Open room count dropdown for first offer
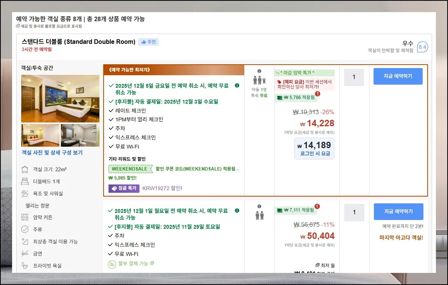 point(354,77)
